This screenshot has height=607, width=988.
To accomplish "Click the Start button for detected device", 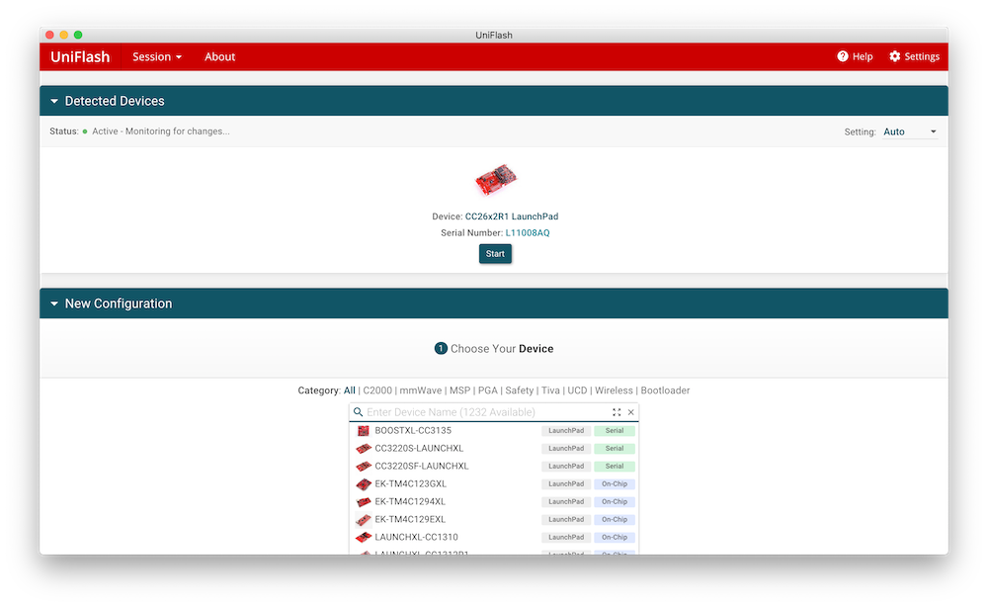I will [x=495, y=254].
